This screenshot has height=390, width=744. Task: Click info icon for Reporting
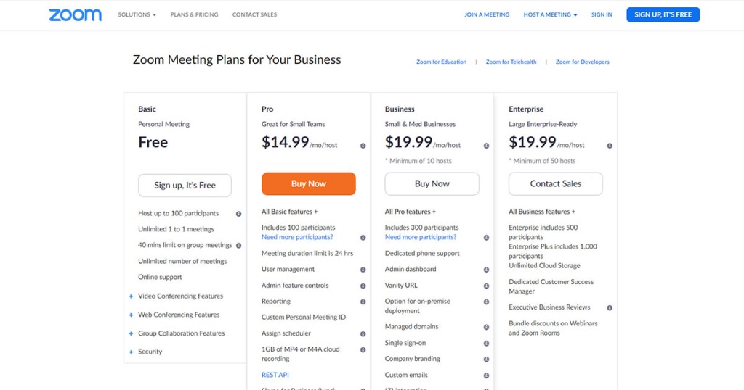363,302
